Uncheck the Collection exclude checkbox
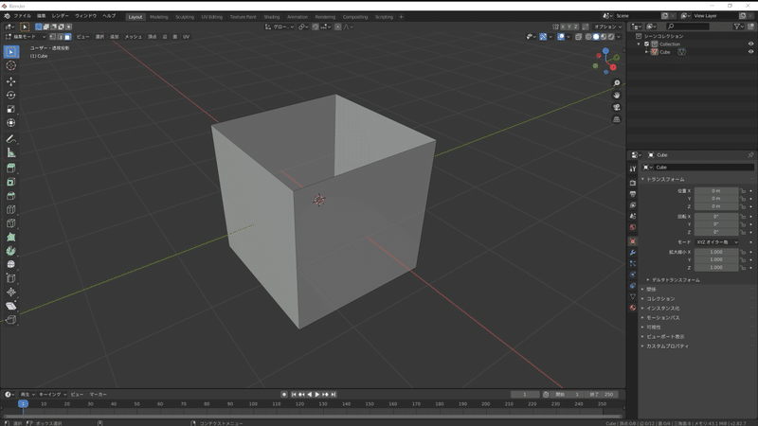The image size is (758, 426). [647, 44]
